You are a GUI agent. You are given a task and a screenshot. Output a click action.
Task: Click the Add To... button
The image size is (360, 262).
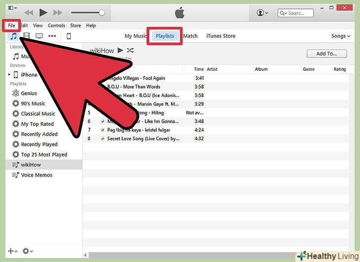point(327,53)
